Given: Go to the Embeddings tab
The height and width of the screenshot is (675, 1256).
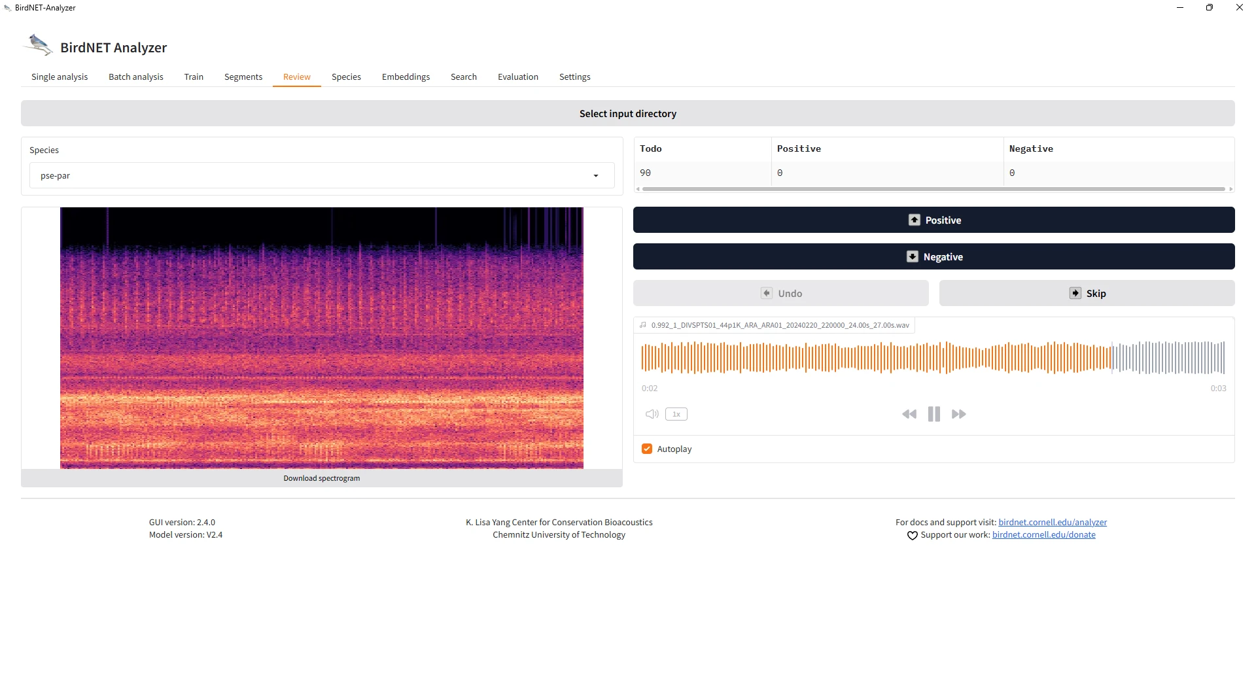Looking at the screenshot, I should (406, 77).
